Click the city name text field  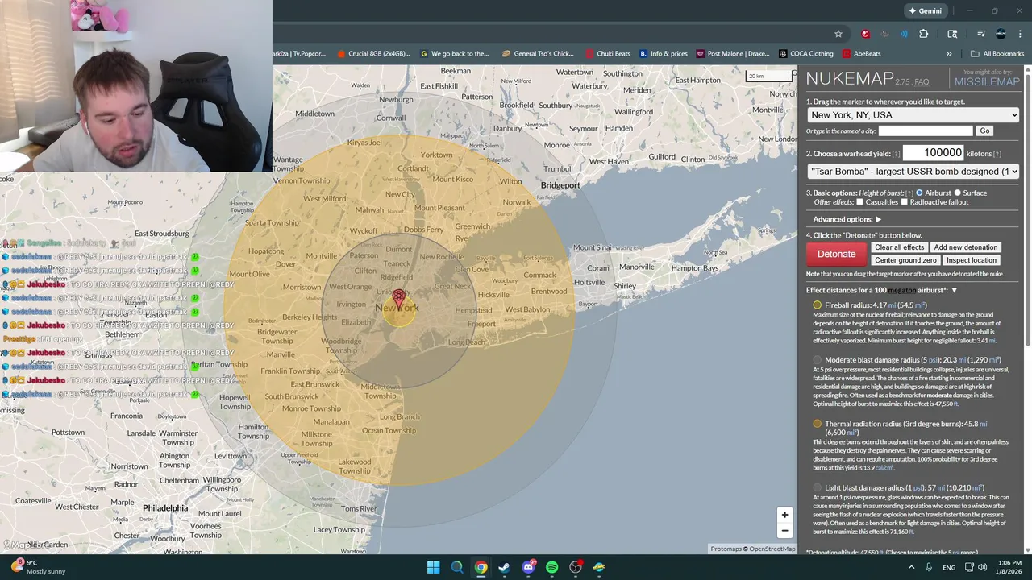[x=926, y=130]
